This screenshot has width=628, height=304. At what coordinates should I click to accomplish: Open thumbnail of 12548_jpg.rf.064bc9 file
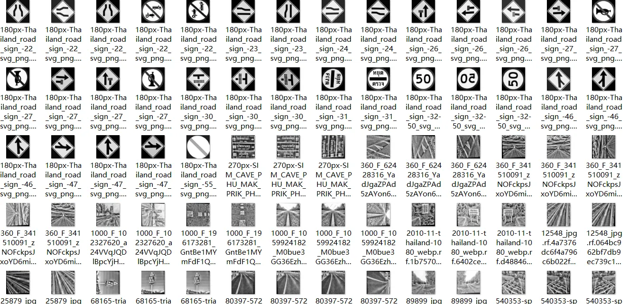pos(604,215)
